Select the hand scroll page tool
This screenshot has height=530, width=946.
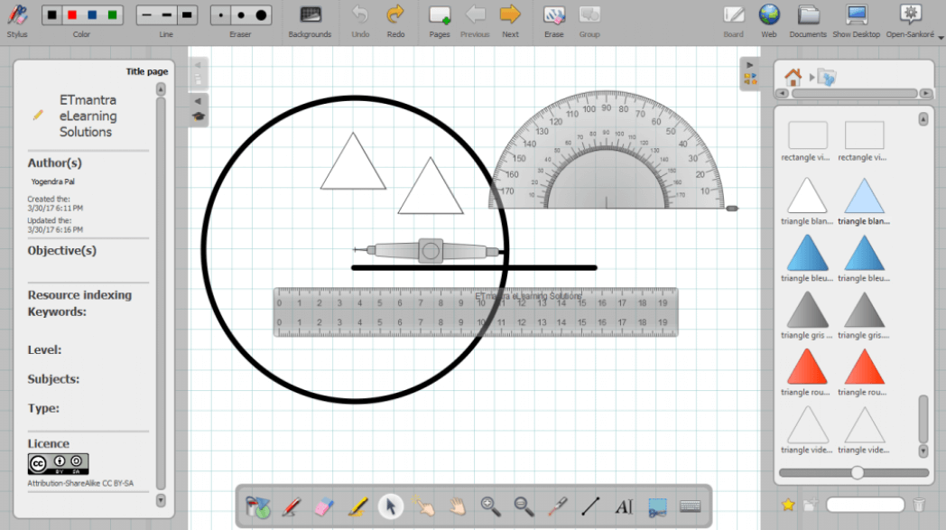458,507
